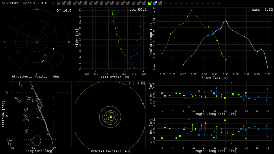Click the E compass label
The image size is (274, 154).
pyautogui.click(x=69, y=42)
